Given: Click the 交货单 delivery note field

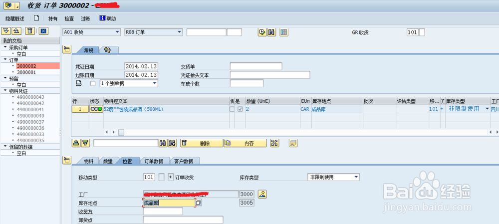Looking at the screenshot, I should 256,66.
